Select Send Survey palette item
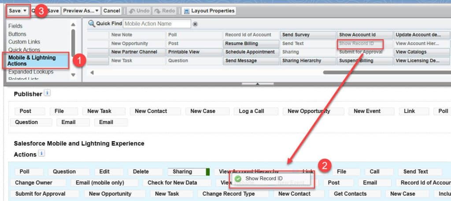This screenshot has height=201, width=451. (x=308, y=35)
